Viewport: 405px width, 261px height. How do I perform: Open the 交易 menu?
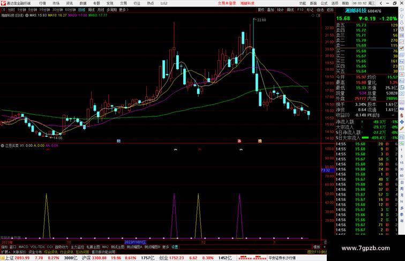click(x=123, y=3)
